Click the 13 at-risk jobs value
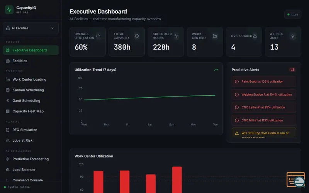The image size is (309, 193). (274, 47)
